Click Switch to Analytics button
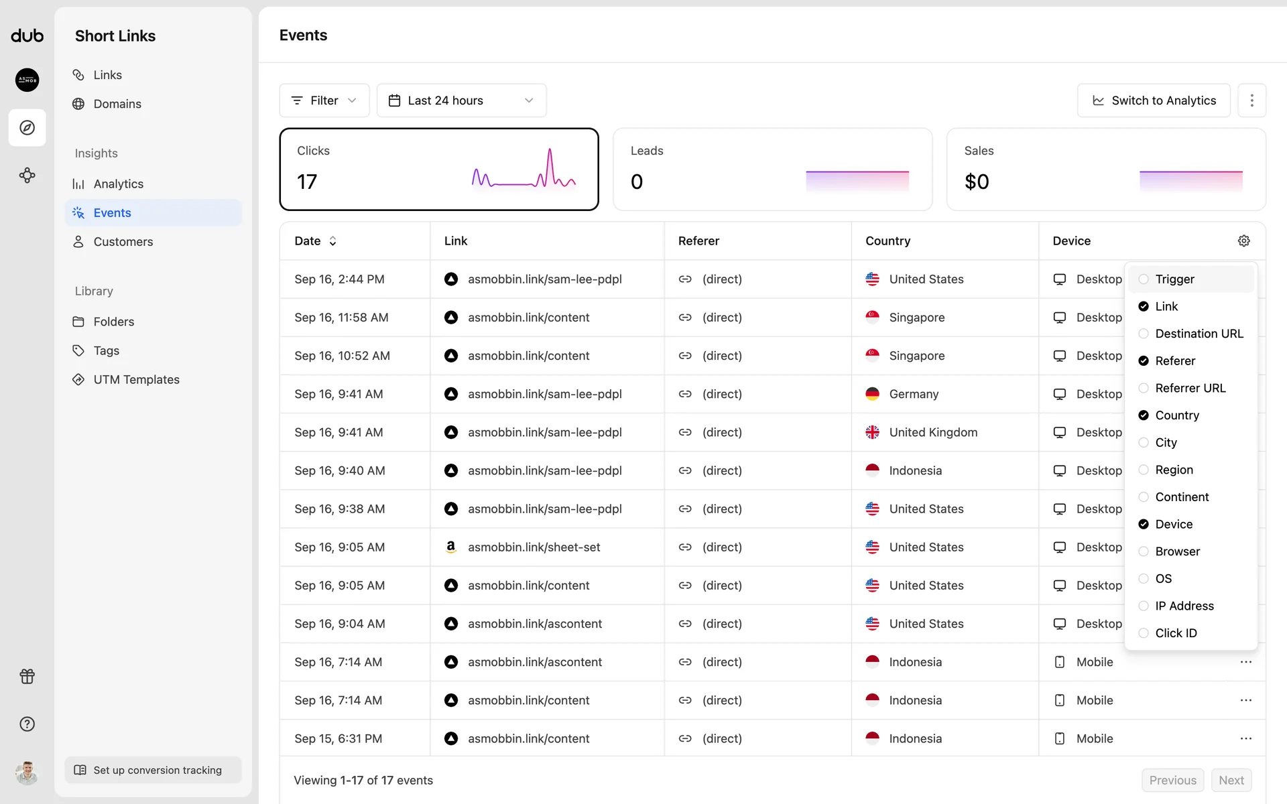This screenshot has height=804, width=1287. [x=1153, y=100]
